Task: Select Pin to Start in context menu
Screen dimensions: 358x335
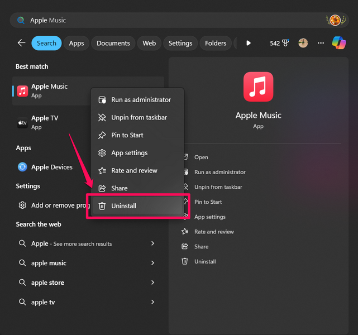Action: click(x=127, y=135)
